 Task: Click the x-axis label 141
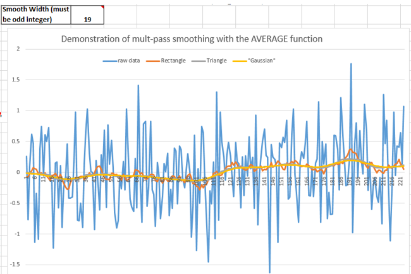point(264,181)
